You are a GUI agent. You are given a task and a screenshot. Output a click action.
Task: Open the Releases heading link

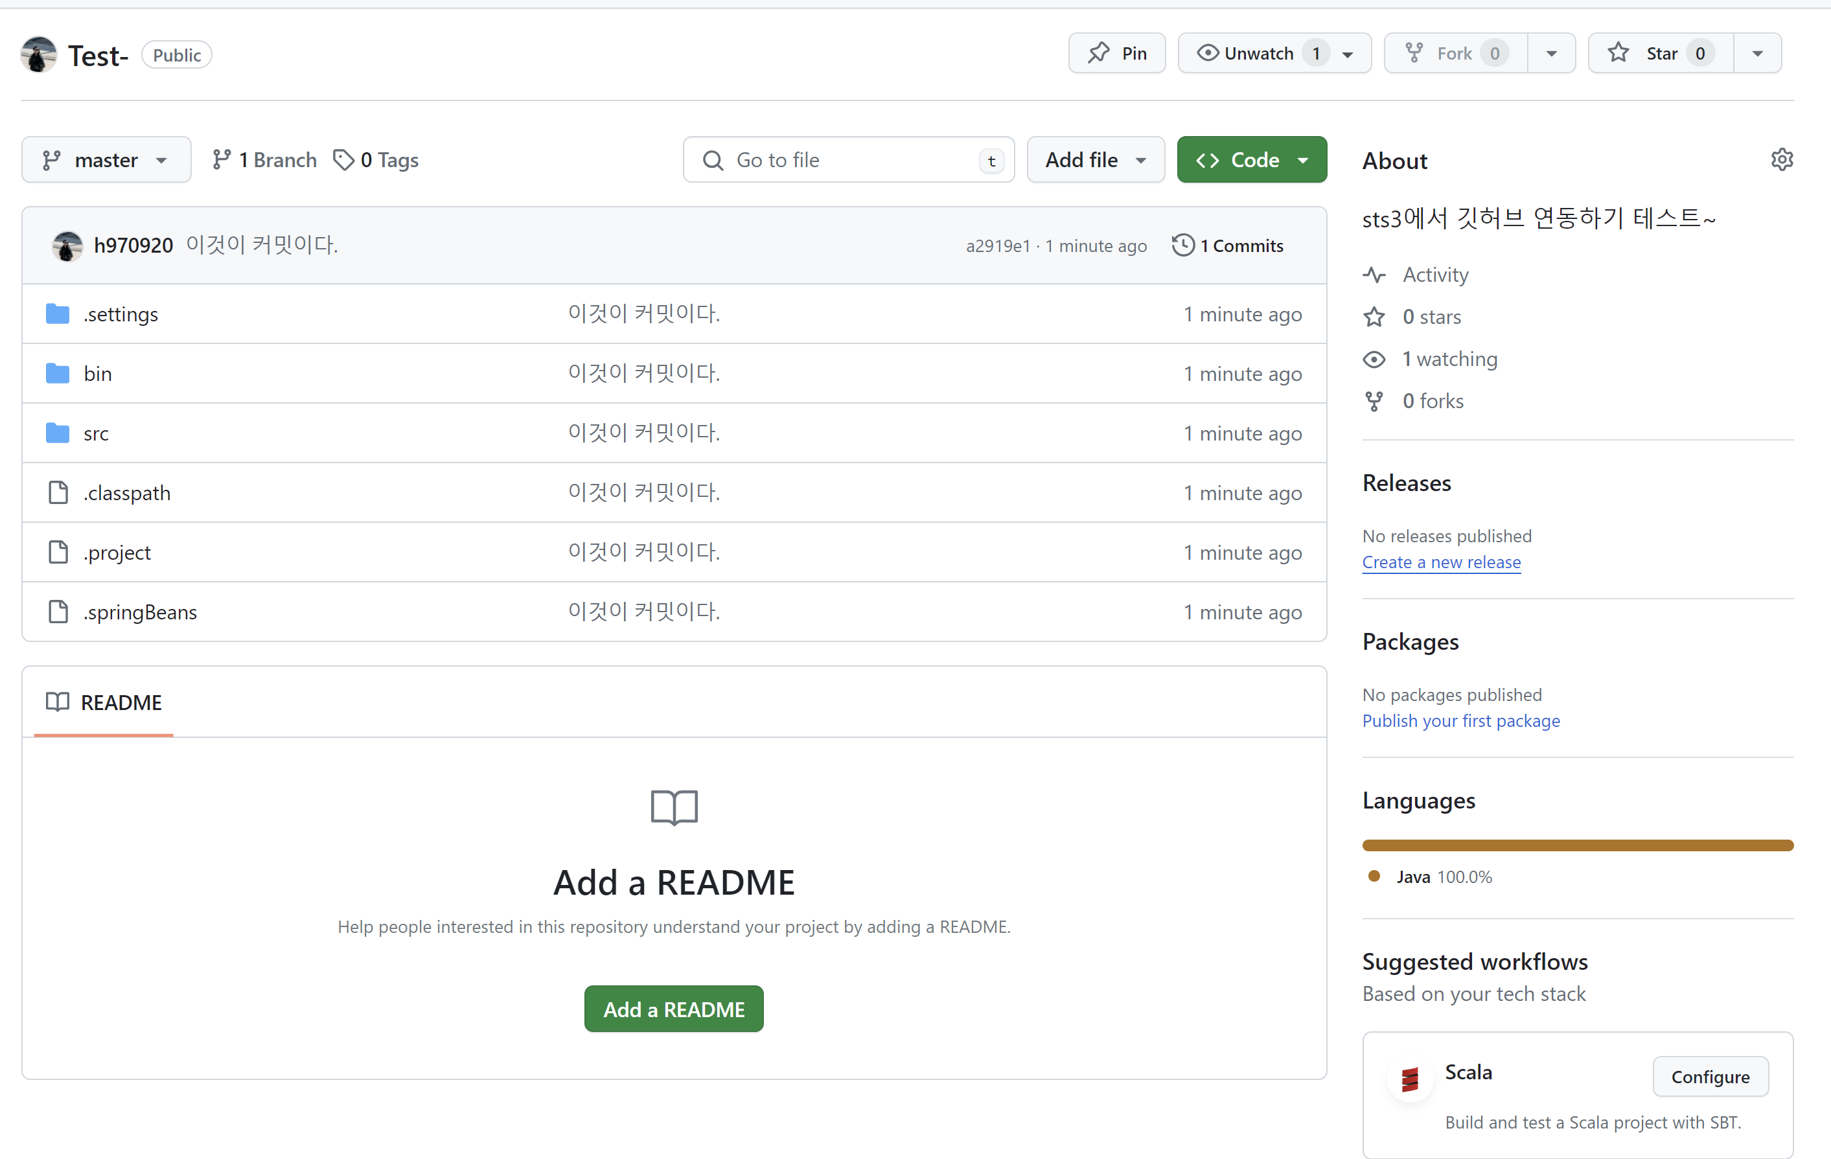1407,483
